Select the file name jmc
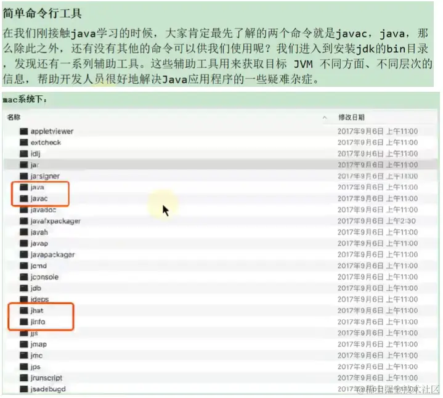This screenshot has height=398, width=443. click(x=36, y=355)
